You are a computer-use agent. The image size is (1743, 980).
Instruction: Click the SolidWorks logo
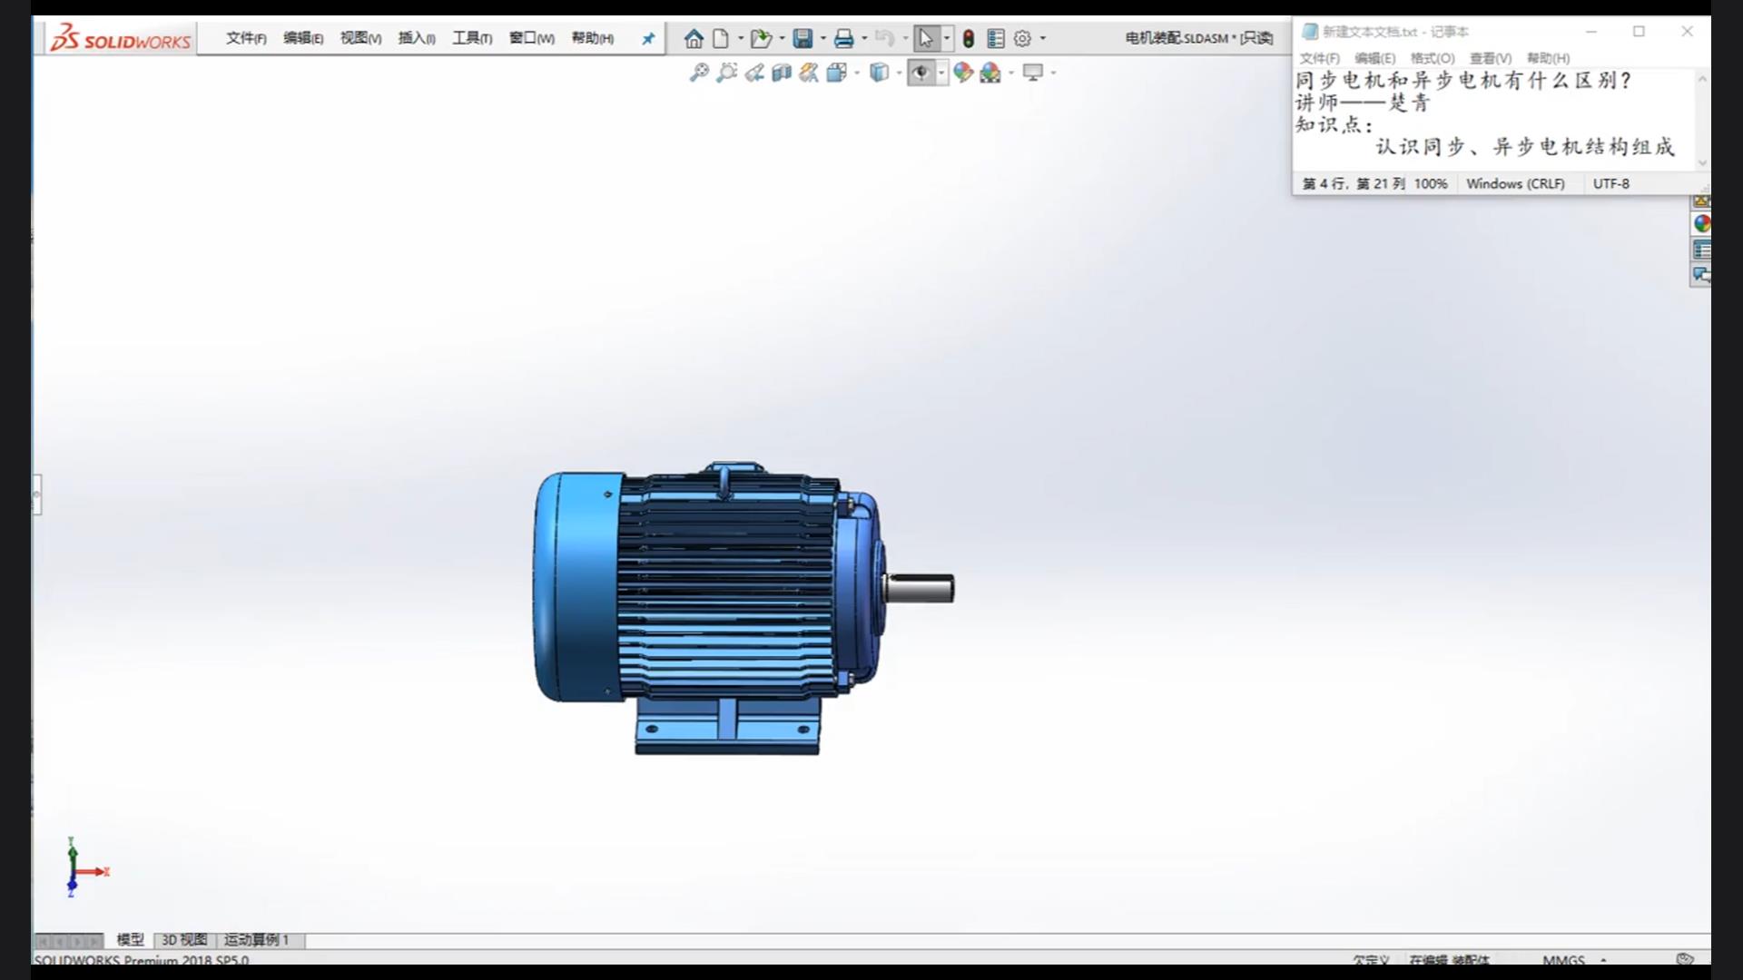tap(120, 38)
